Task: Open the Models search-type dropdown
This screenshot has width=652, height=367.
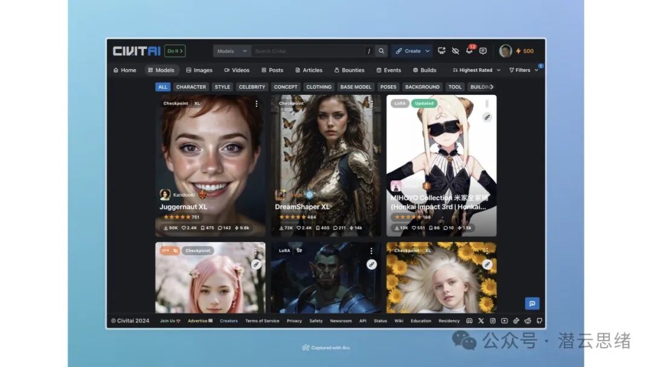Action: click(x=232, y=51)
